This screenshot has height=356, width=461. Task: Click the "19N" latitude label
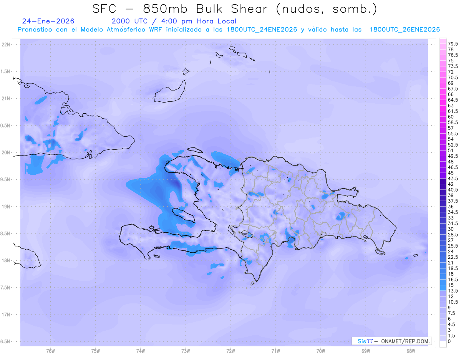coord(7,206)
